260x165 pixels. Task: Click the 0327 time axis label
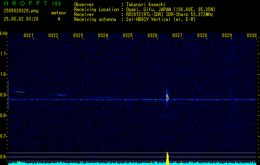[x=177, y=35]
